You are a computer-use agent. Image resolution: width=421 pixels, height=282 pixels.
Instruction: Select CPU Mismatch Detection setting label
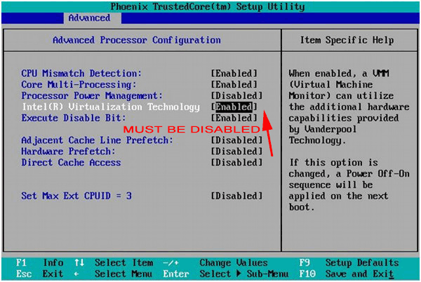pyautogui.click(x=81, y=73)
